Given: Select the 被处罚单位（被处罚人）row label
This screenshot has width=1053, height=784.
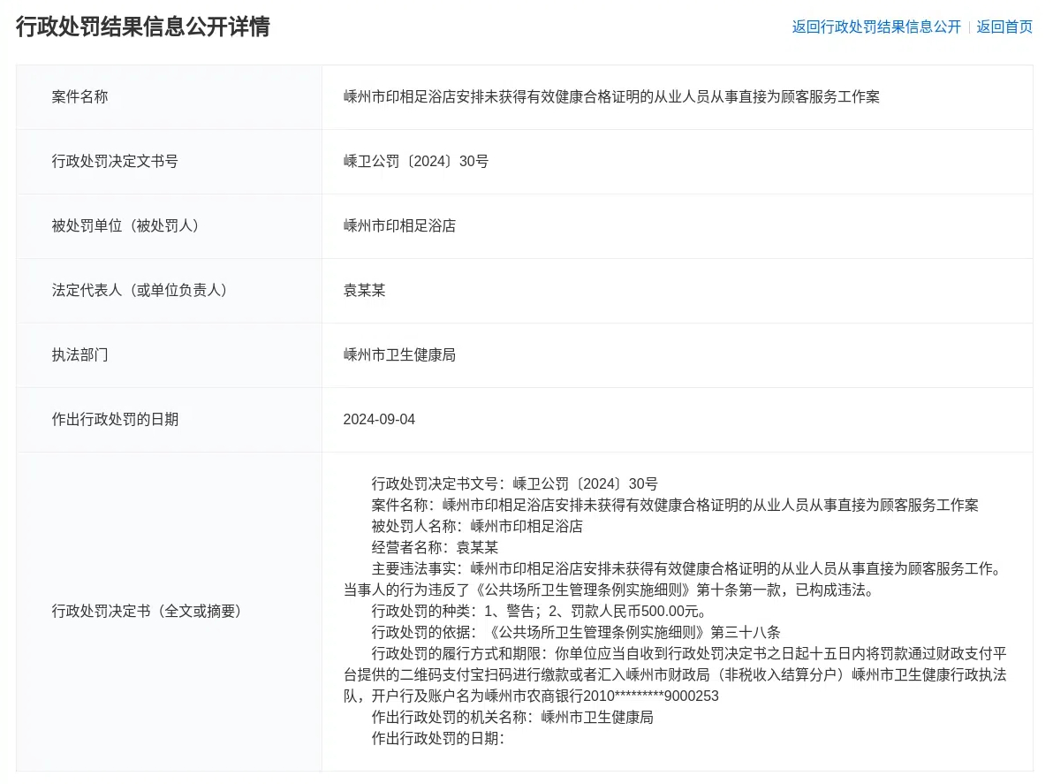Looking at the screenshot, I should [x=125, y=225].
